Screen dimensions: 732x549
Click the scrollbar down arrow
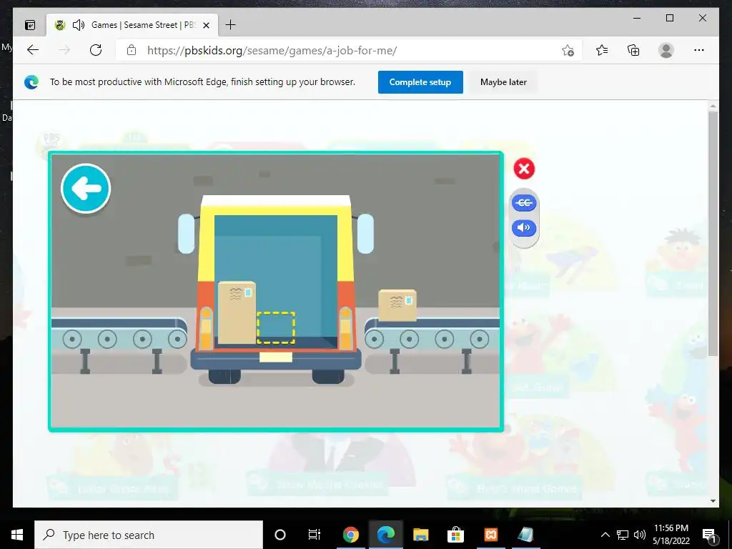click(713, 501)
